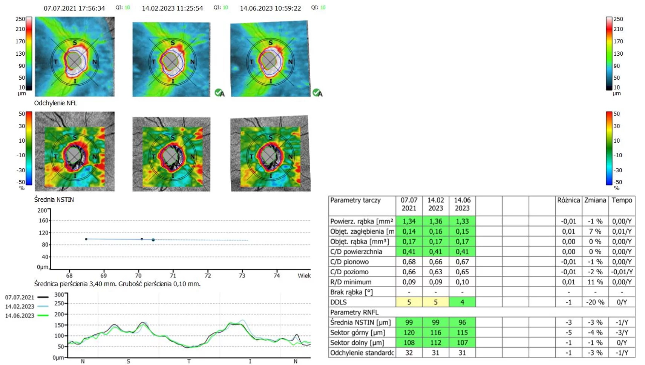This screenshot has height=365, width=645.
Task: Click the 07.07.2021 black line legend entry
Action: (x=27, y=297)
